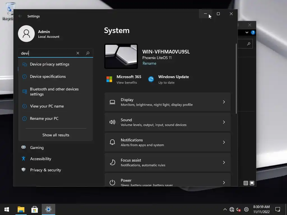Click search icon in background window

(x=249, y=44)
